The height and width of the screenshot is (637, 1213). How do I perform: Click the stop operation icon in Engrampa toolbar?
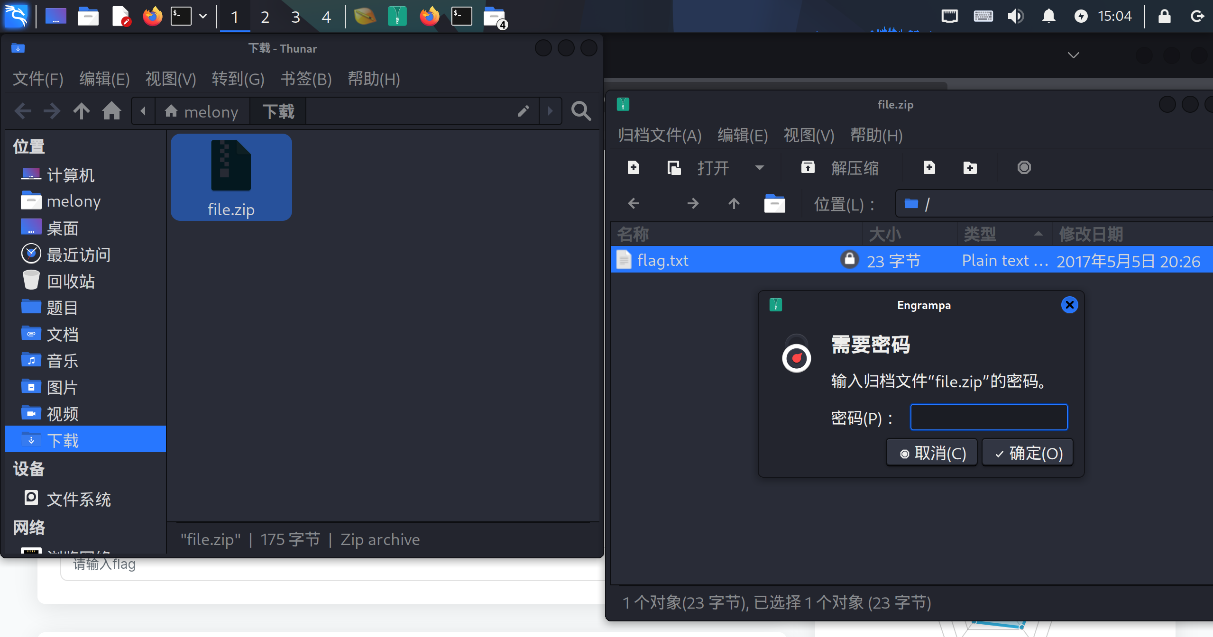1024,167
